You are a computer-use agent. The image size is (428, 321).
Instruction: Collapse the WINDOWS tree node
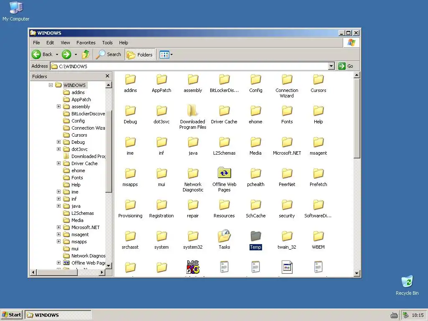tap(51, 85)
